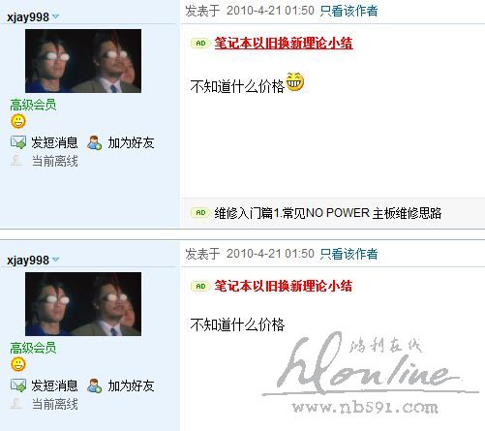Click 加为好友 text in the first post
The image size is (485, 431).
pyautogui.click(x=131, y=142)
